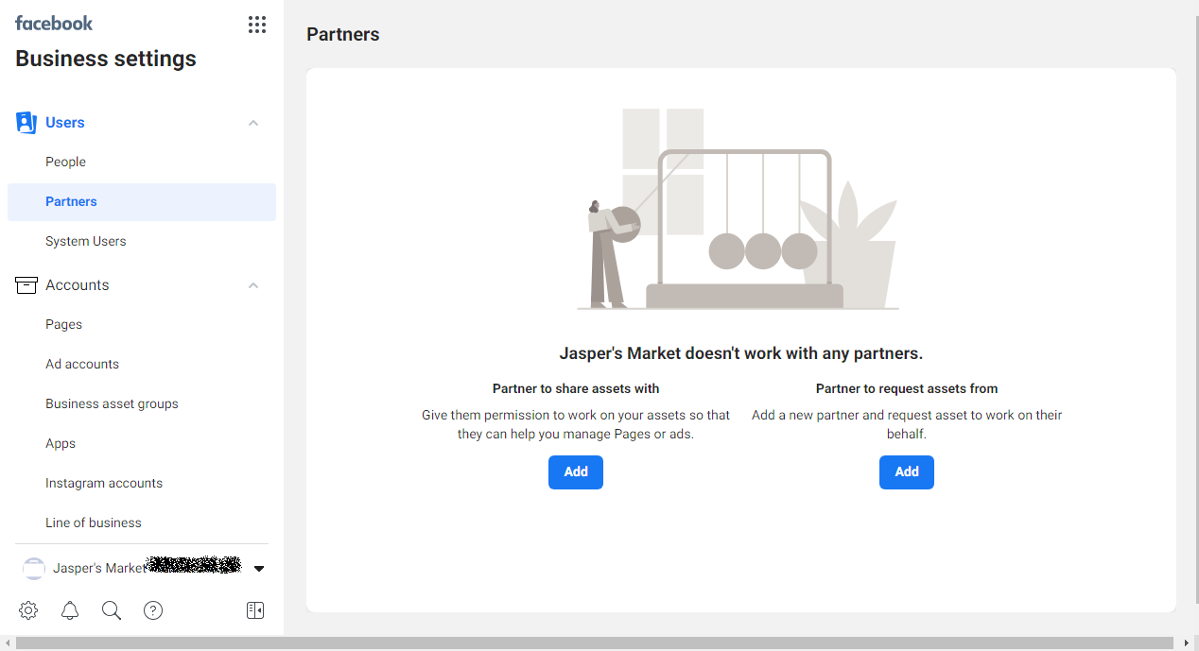Collapse the Accounts section chevron
Image resolution: width=1199 pixels, height=651 pixels.
(x=253, y=285)
